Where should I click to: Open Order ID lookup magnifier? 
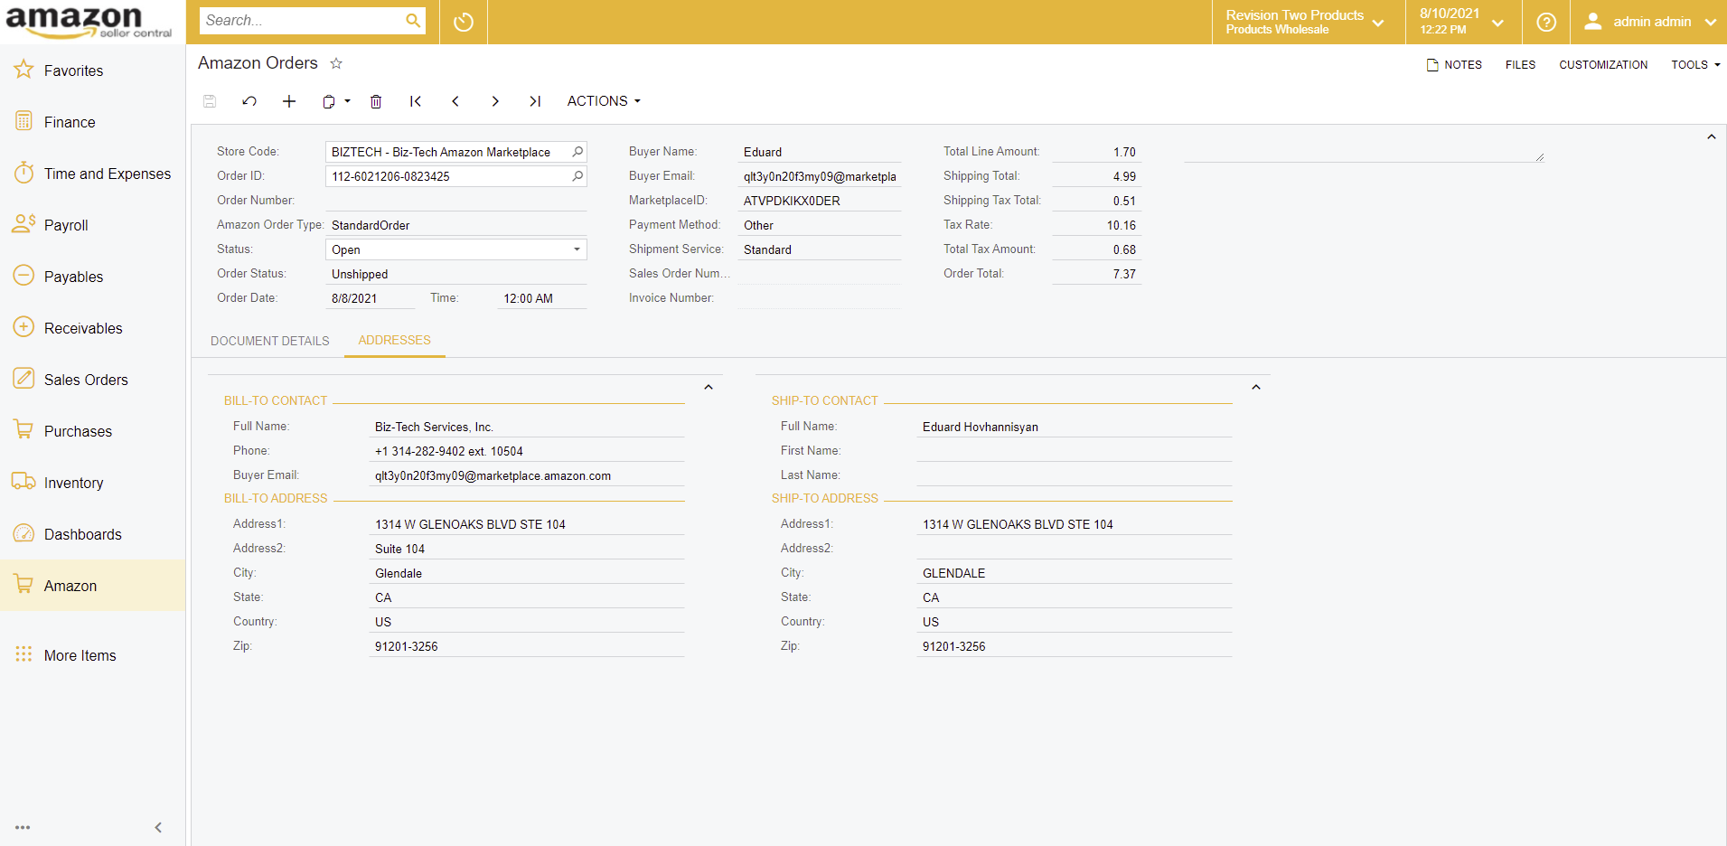(577, 176)
